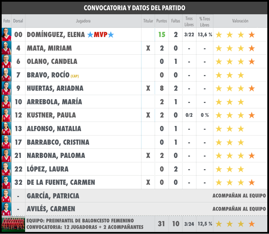Select the Valoración column header
The height and width of the screenshot is (234, 269).
tap(240, 21)
